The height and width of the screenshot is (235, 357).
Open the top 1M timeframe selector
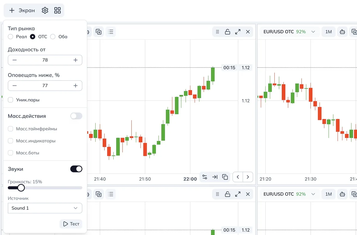(x=328, y=32)
